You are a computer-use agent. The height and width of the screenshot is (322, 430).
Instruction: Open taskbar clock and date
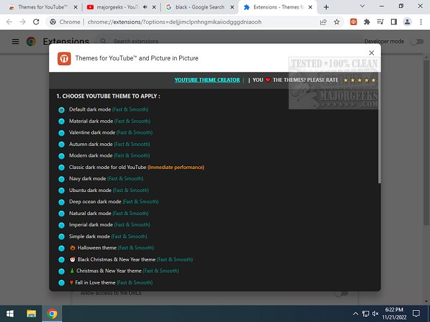point(394,313)
